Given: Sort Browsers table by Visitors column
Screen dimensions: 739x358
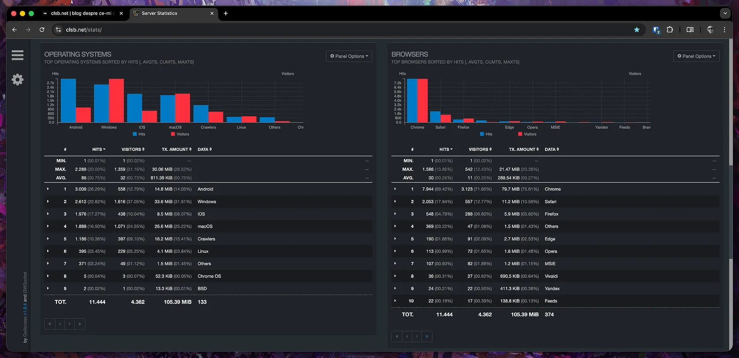Looking at the screenshot, I should [480, 149].
